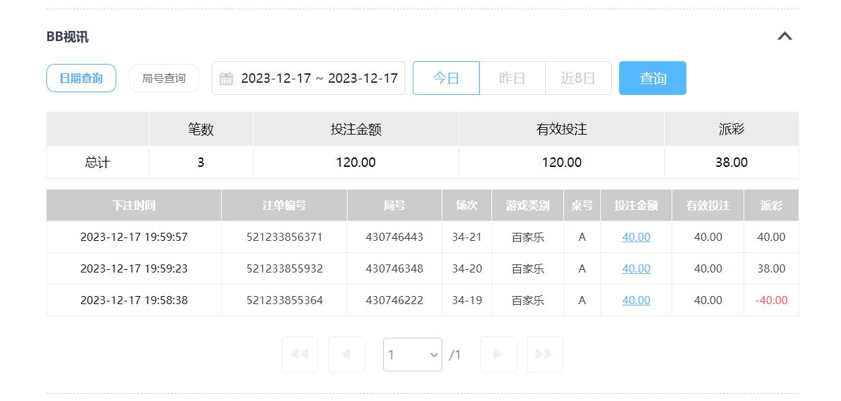Open the 40.00 bet link for 521233855932
The image size is (841, 401).
[636, 268]
